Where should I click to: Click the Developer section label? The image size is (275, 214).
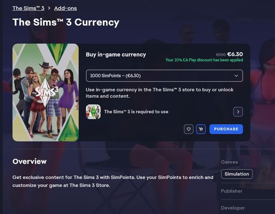tap(233, 208)
